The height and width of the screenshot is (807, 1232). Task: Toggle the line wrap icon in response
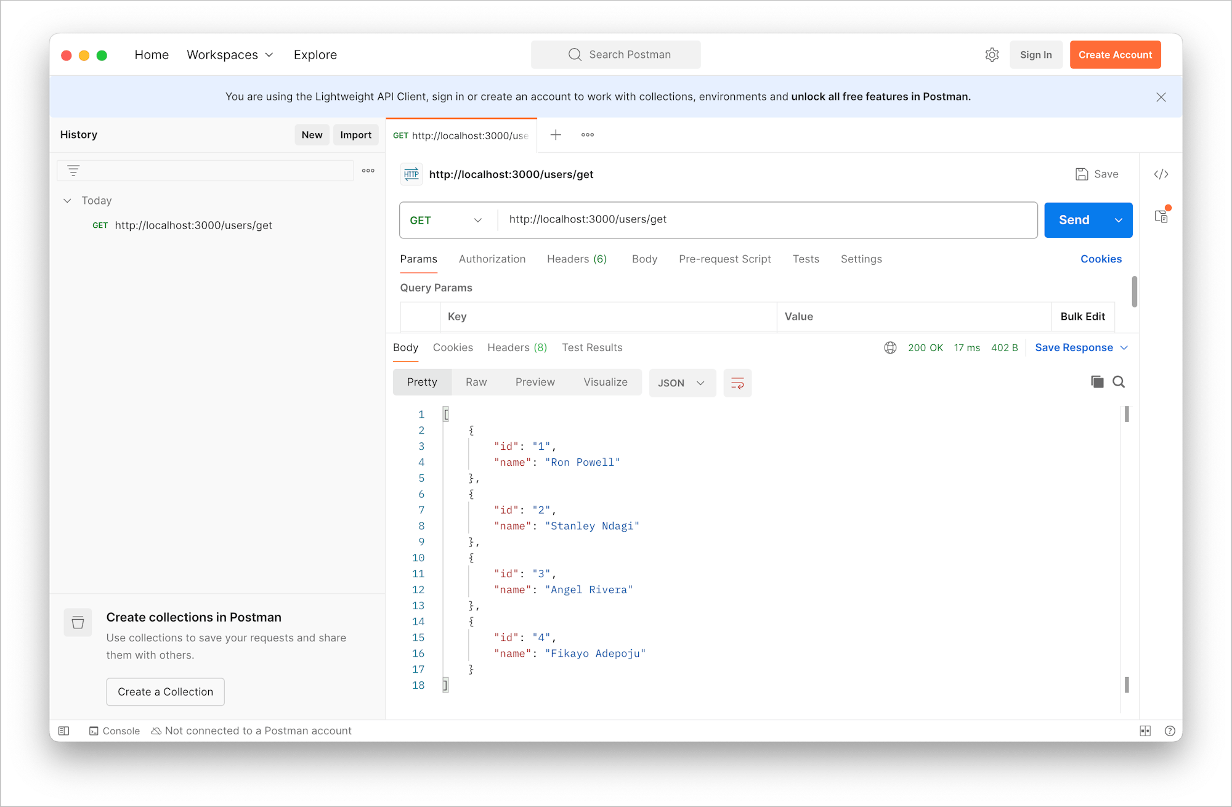pos(737,383)
